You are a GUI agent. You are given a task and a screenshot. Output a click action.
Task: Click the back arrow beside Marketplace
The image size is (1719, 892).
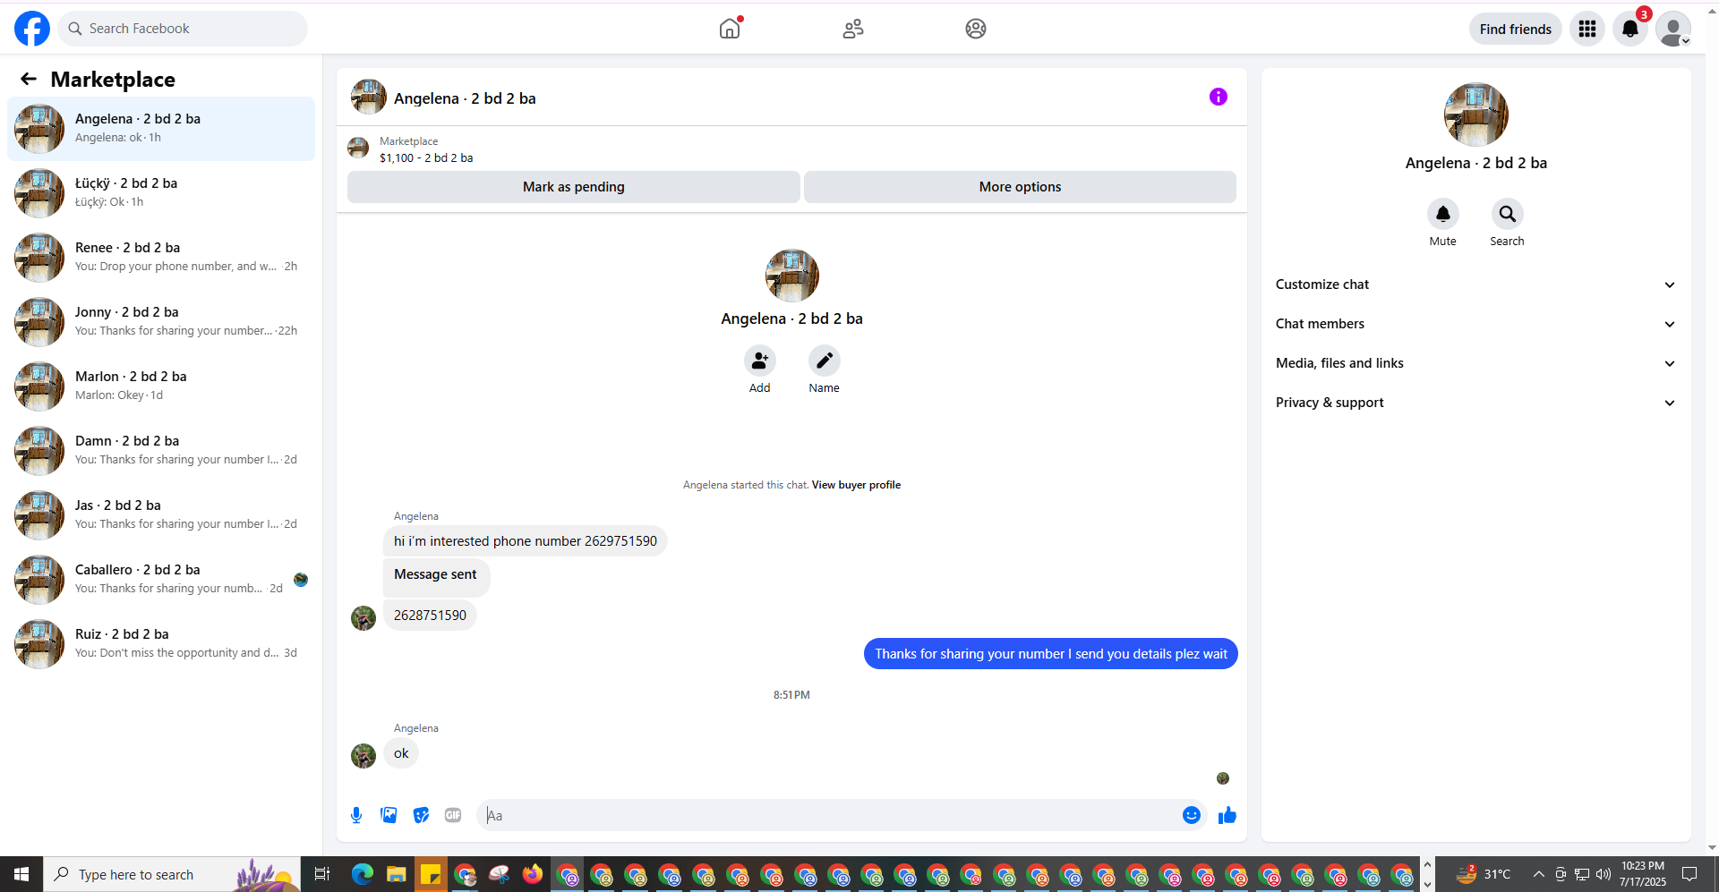pyautogui.click(x=29, y=80)
